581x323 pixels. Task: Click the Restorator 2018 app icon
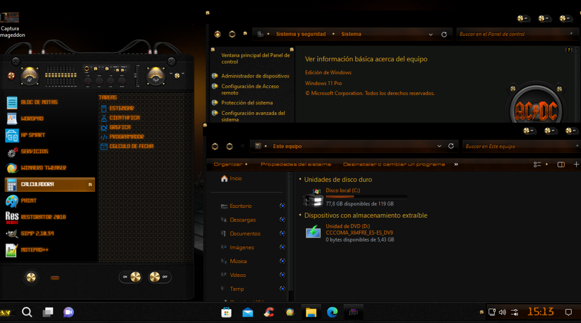(12, 217)
